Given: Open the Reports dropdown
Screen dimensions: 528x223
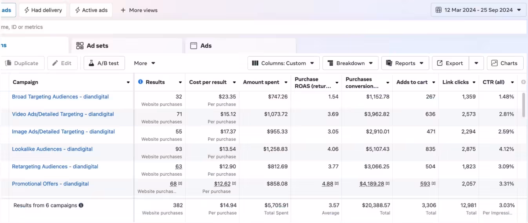Looking at the screenshot, I should [x=405, y=63].
